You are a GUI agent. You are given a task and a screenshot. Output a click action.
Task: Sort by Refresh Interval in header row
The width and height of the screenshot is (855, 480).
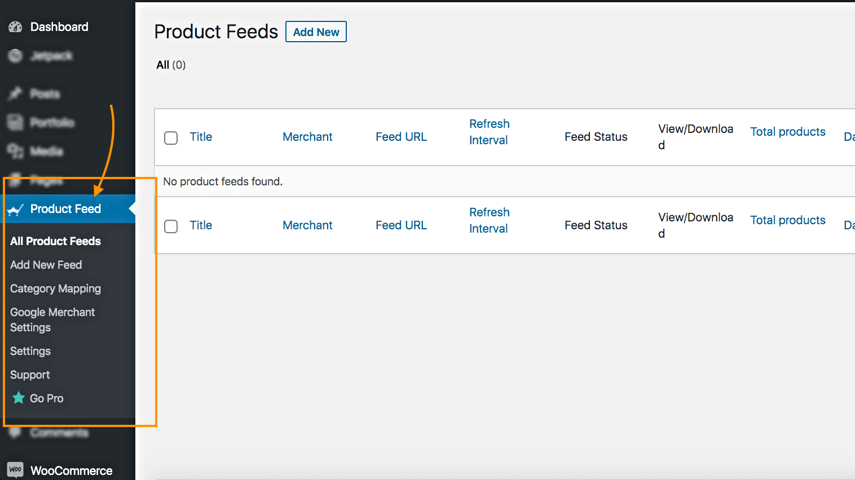pyautogui.click(x=489, y=132)
